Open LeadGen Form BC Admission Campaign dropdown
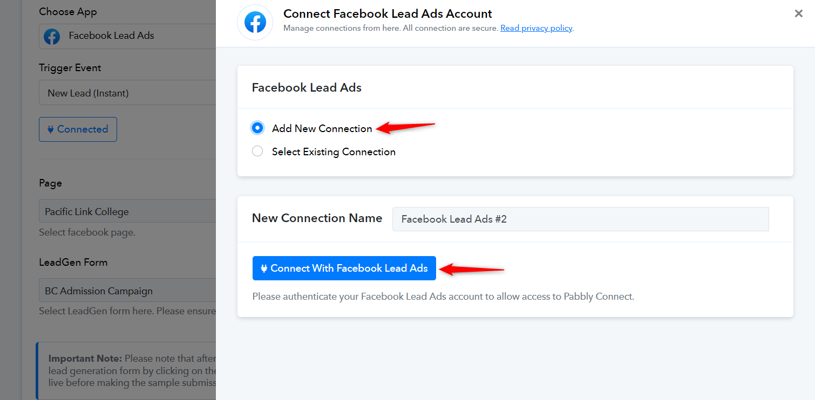 127,291
